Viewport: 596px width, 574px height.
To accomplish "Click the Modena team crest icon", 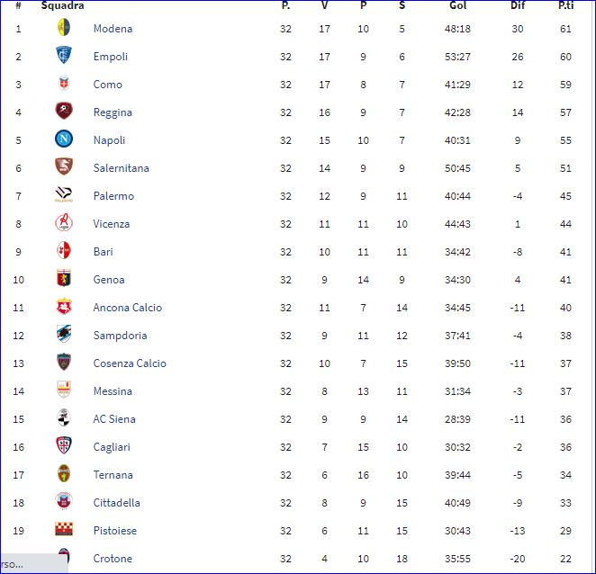I will (x=64, y=27).
